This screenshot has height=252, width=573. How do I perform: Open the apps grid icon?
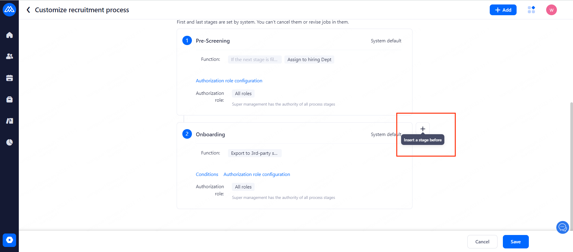tap(531, 10)
